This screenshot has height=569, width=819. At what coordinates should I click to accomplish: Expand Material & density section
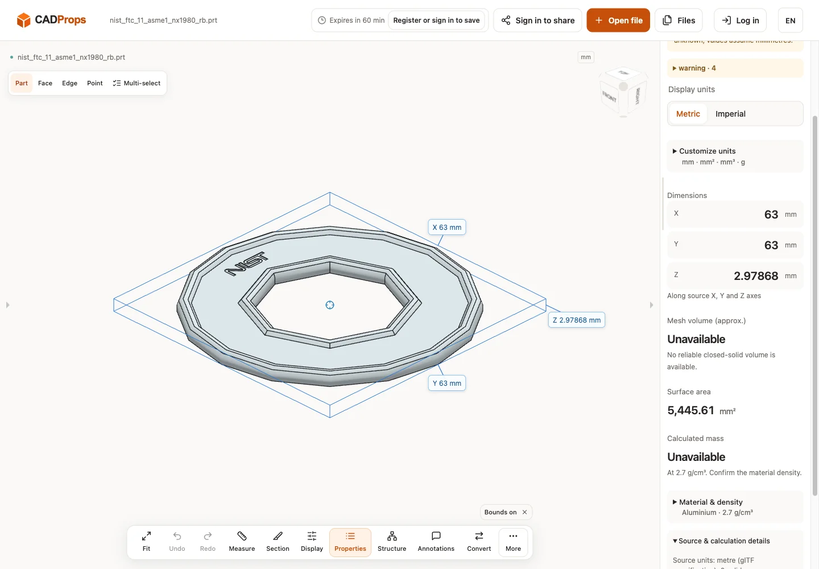[x=735, y=507]
